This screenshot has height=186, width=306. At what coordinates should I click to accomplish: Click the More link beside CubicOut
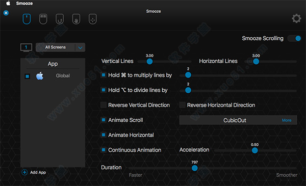tap(287, 120)
